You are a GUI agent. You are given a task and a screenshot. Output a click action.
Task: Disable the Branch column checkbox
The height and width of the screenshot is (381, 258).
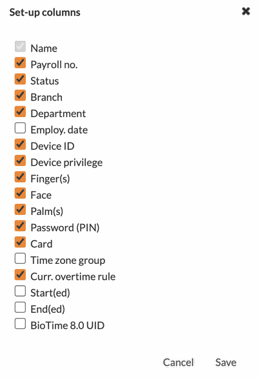[x=20, y=95]
